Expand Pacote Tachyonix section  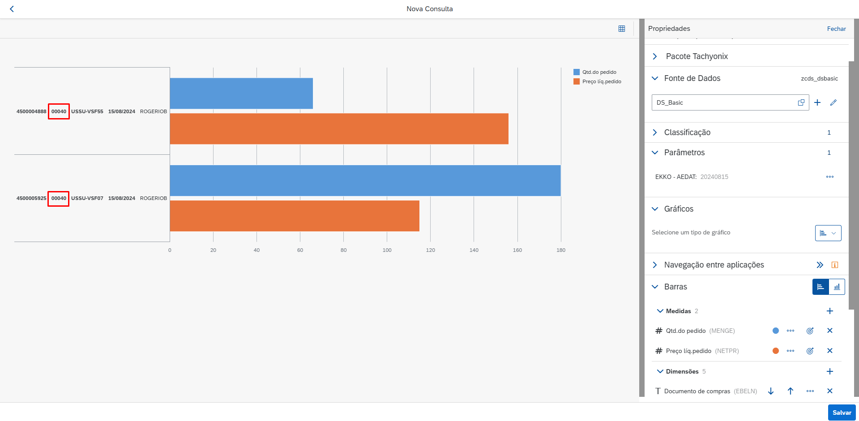point(655,56)
